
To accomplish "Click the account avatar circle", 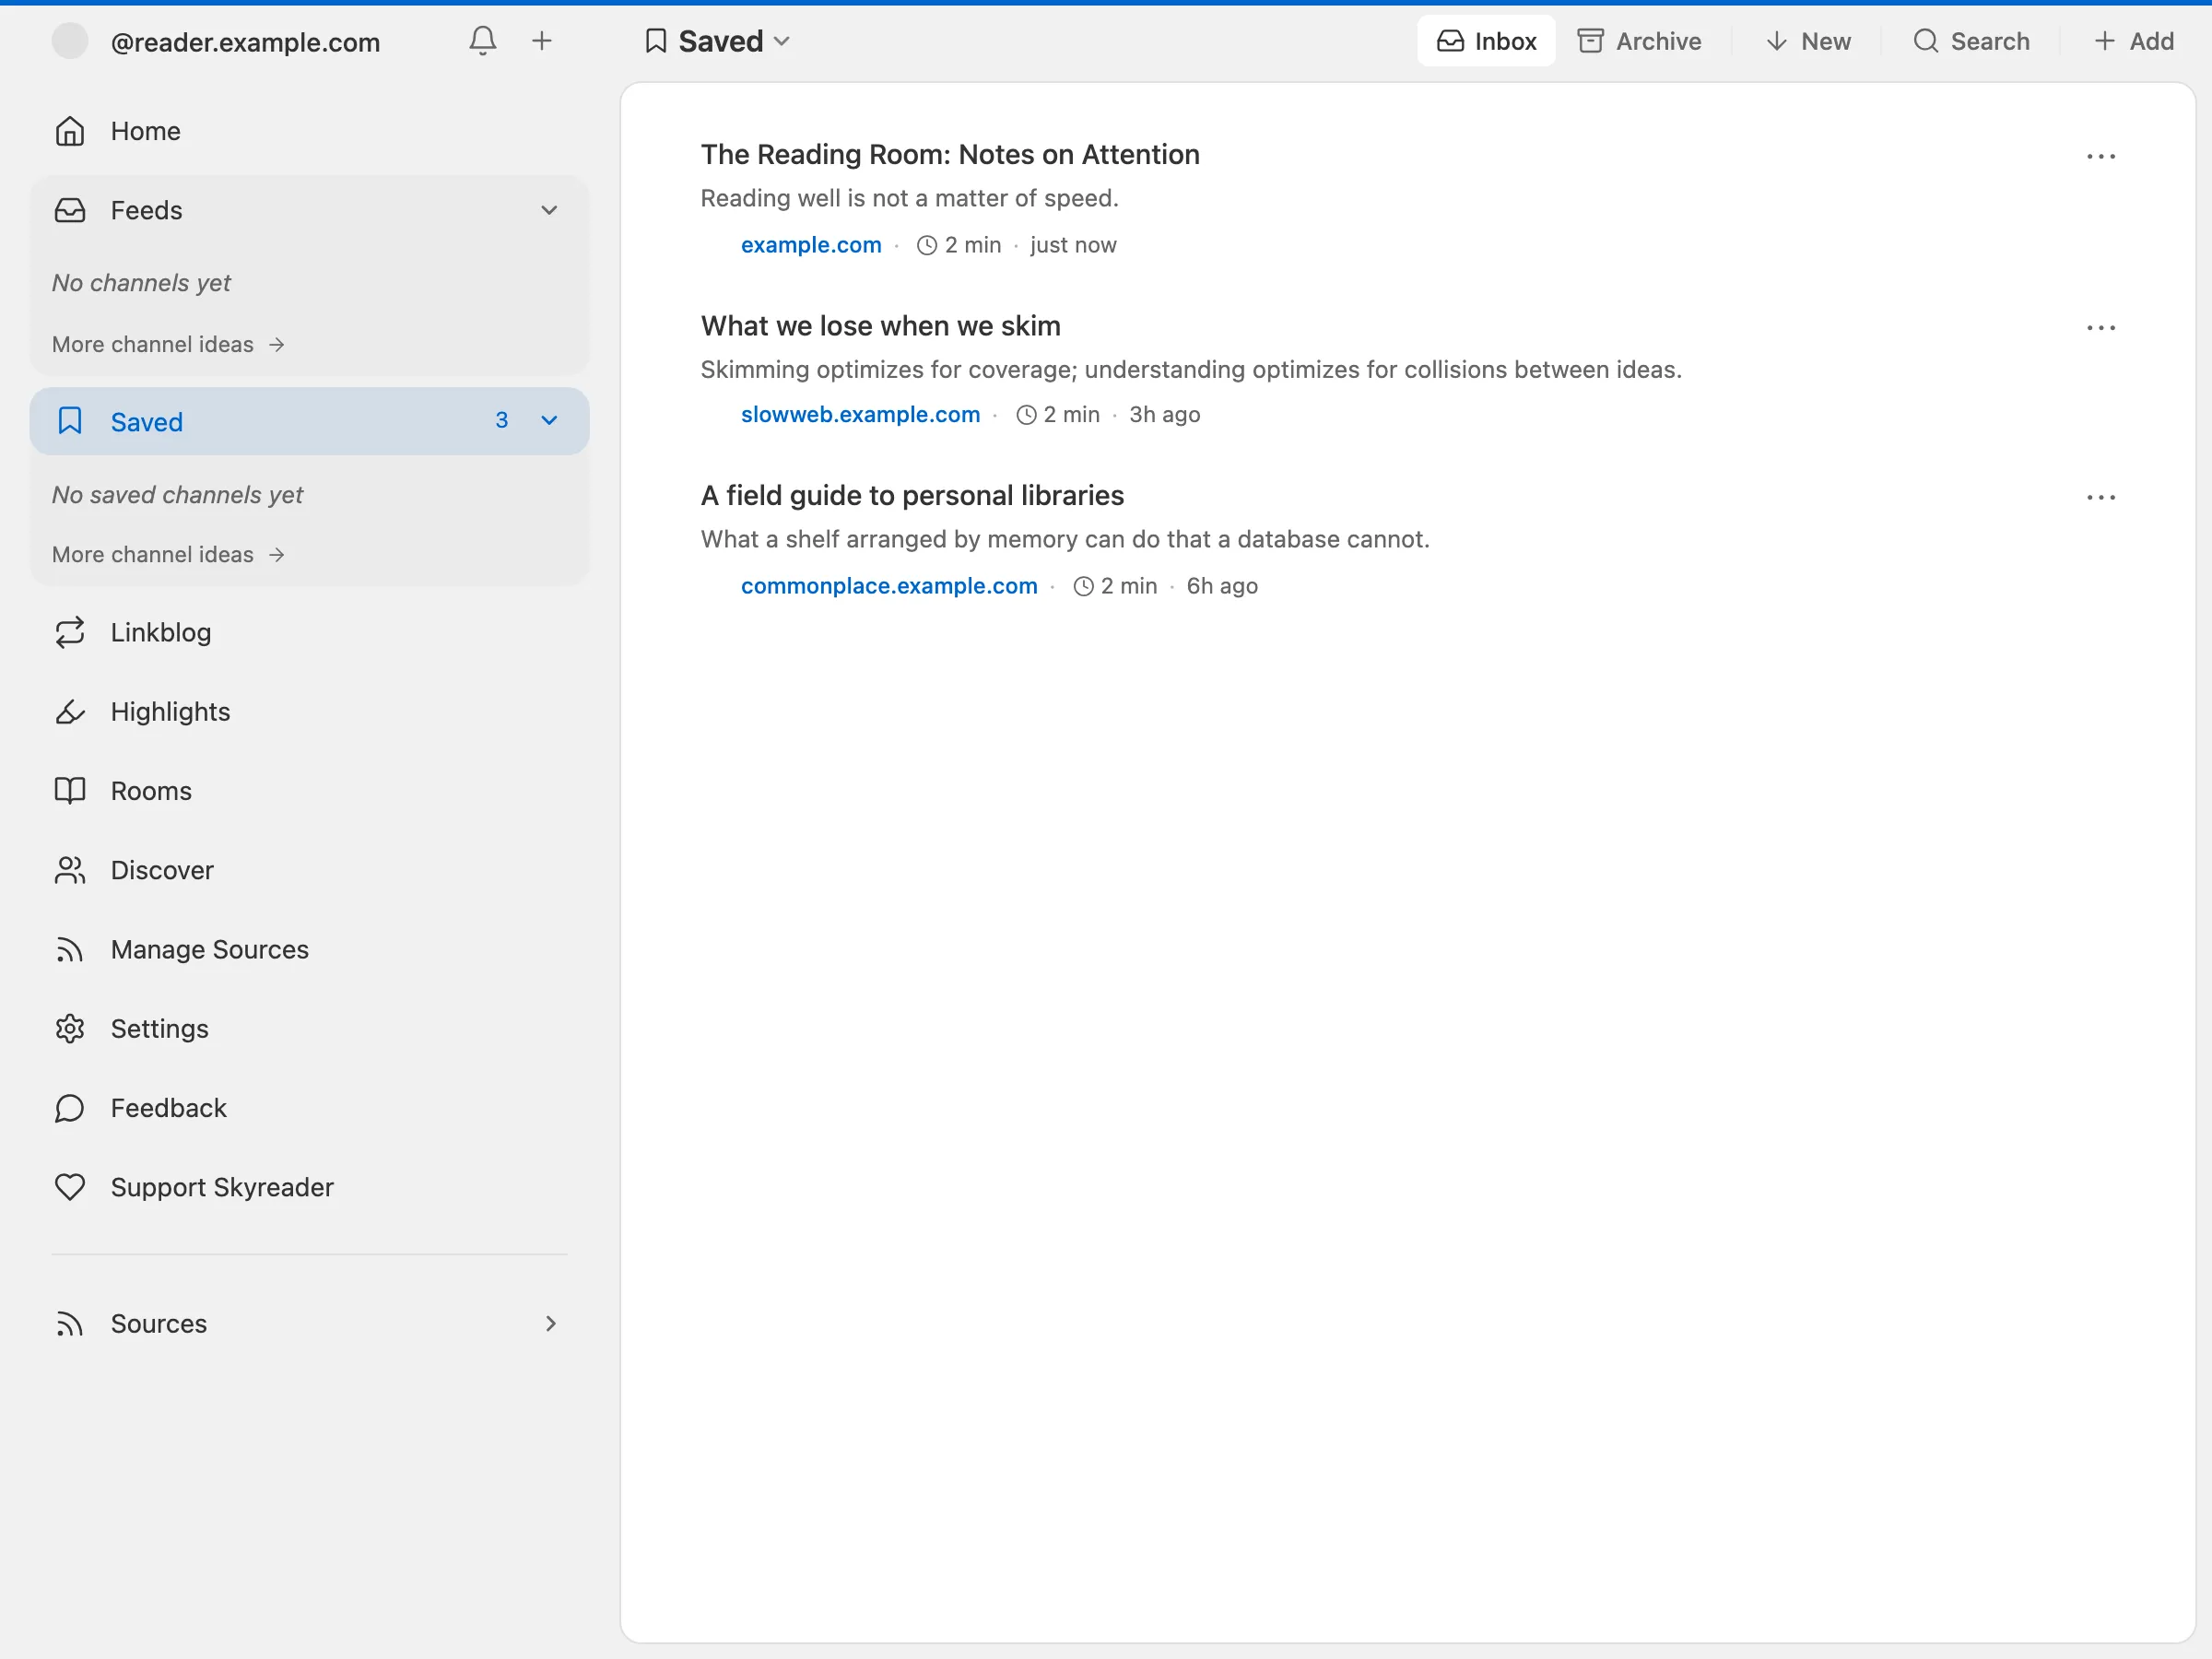I will pyautogui.click(x=70, y=41).
